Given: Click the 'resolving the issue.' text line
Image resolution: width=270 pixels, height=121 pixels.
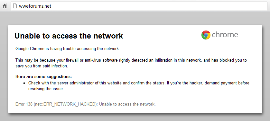Looking at the screenshot, I should [46, 89].
